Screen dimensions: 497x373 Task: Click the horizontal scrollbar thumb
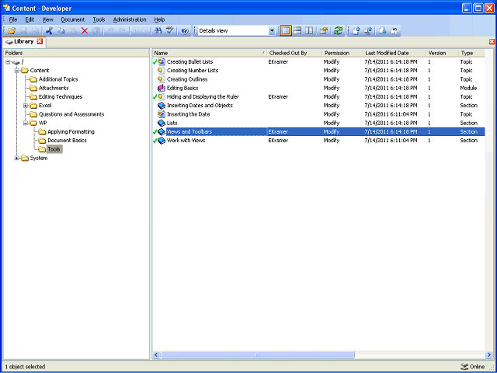click(x=257, y=355)
